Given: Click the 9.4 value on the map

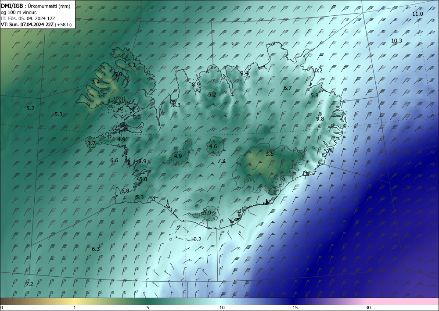Looking at the screenshot, I should pyautogui.click(x=245, y=73).
